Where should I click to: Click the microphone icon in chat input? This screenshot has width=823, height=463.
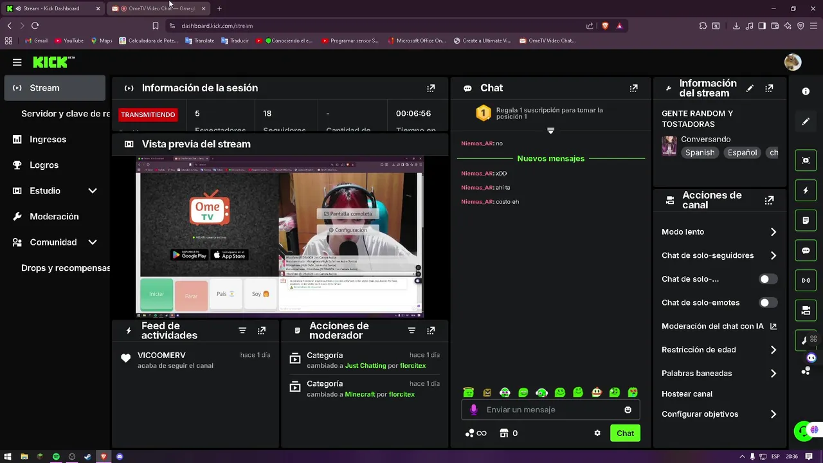point(474,410)
